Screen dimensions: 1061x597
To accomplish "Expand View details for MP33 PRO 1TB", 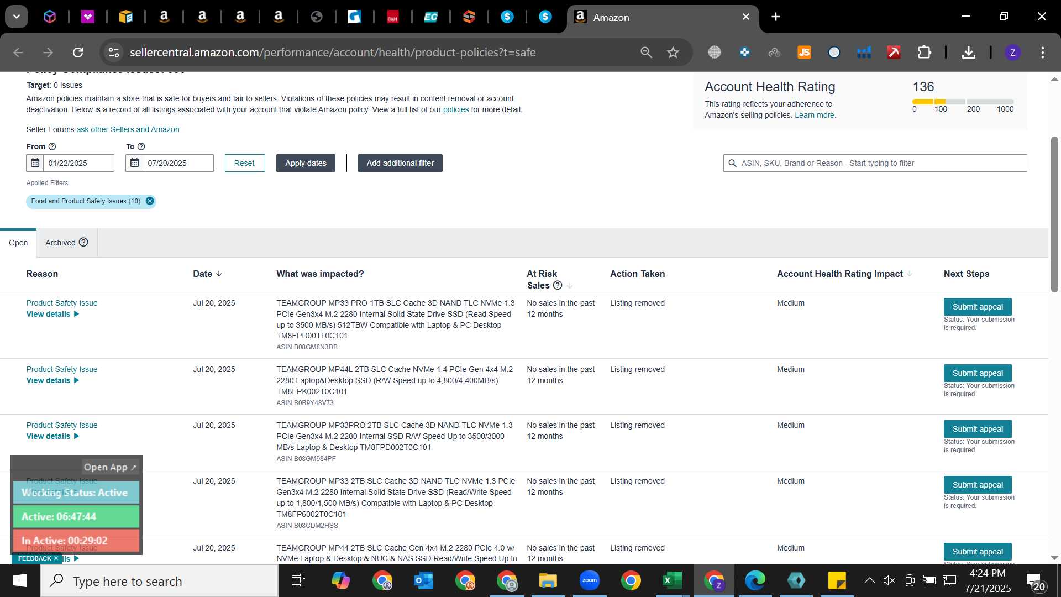I will (52, 314).
